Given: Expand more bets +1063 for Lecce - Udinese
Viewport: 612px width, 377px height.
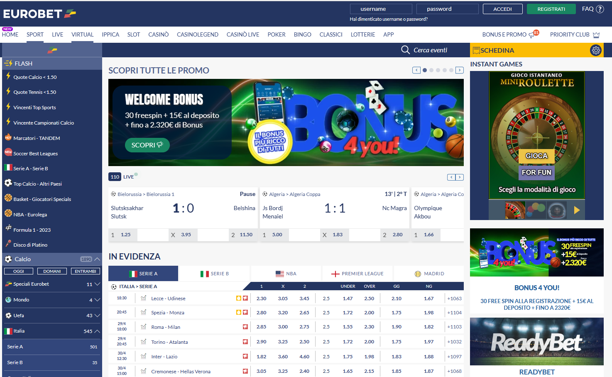Looking at the screenshot, I should click(x=454, y=299).
